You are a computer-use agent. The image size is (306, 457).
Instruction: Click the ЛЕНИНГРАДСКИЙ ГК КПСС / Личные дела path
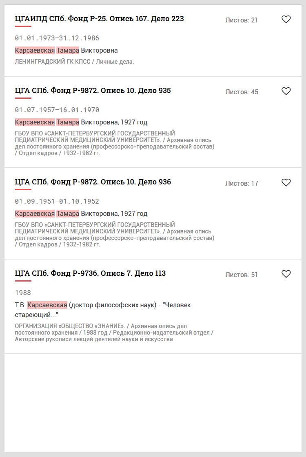[74, 62]
